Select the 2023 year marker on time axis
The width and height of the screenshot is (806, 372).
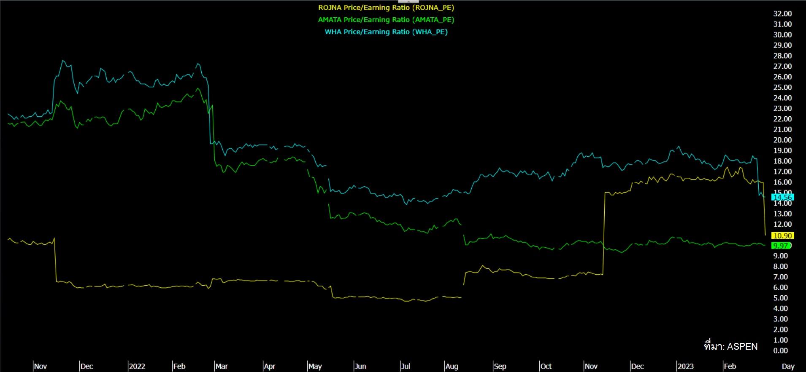[x=686, y=366]
